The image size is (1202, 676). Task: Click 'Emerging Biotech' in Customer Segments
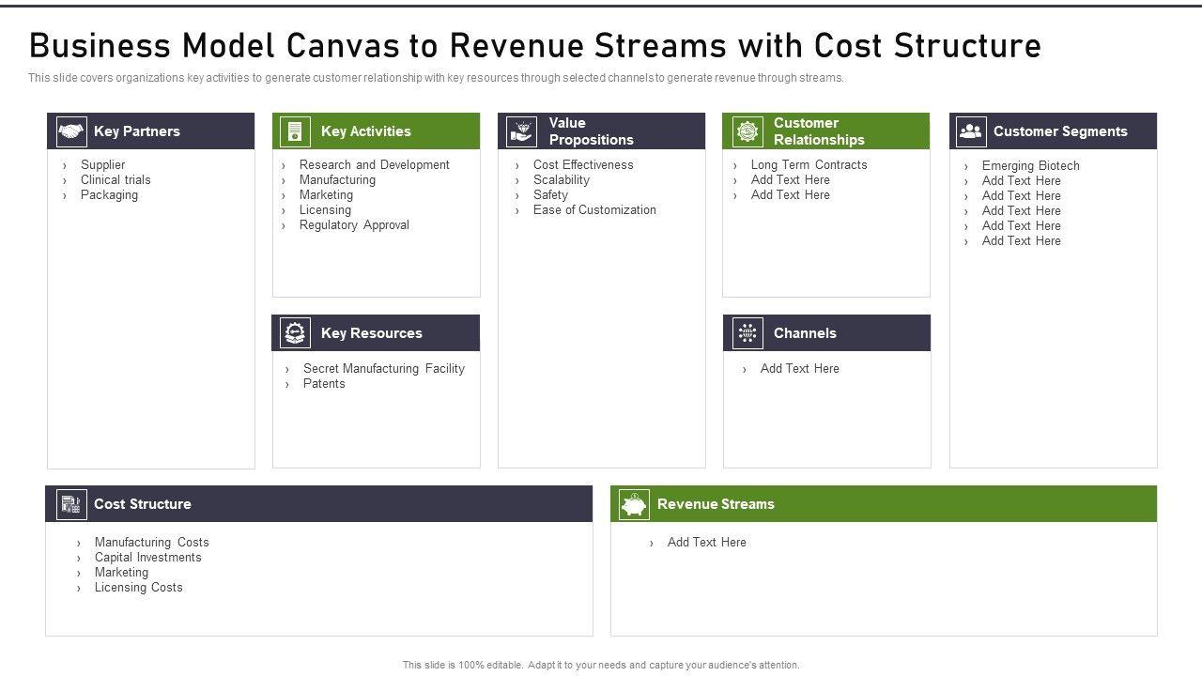[1030, 166]
